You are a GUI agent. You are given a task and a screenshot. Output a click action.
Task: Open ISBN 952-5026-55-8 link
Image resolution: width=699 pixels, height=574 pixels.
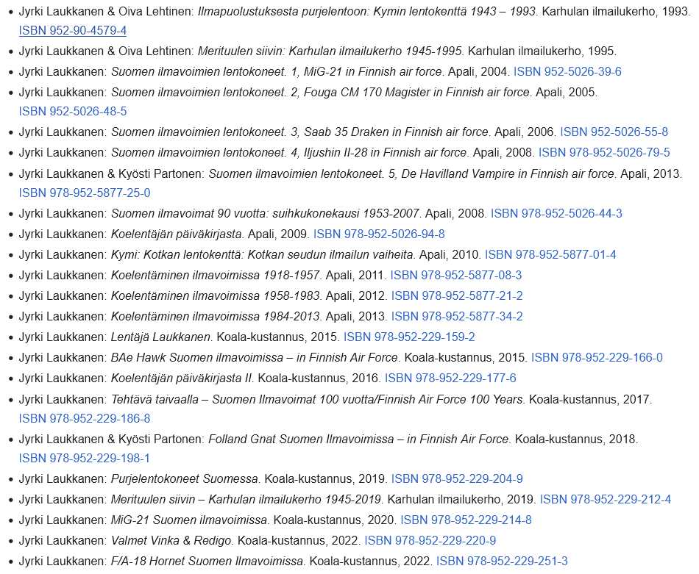614,132
